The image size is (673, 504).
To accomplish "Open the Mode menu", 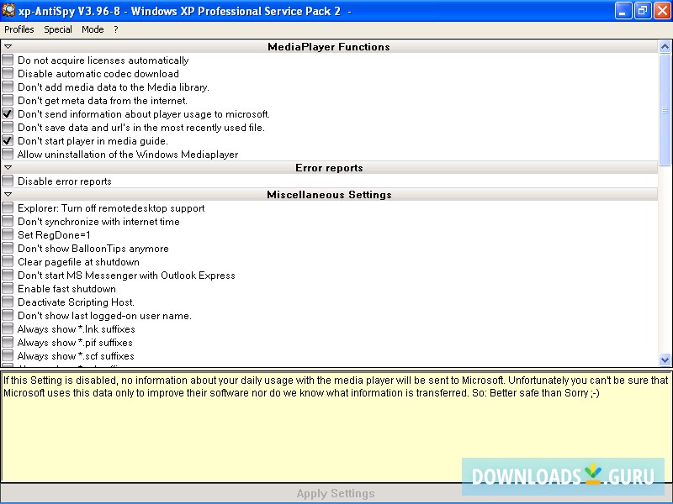I will coord(93,29).
